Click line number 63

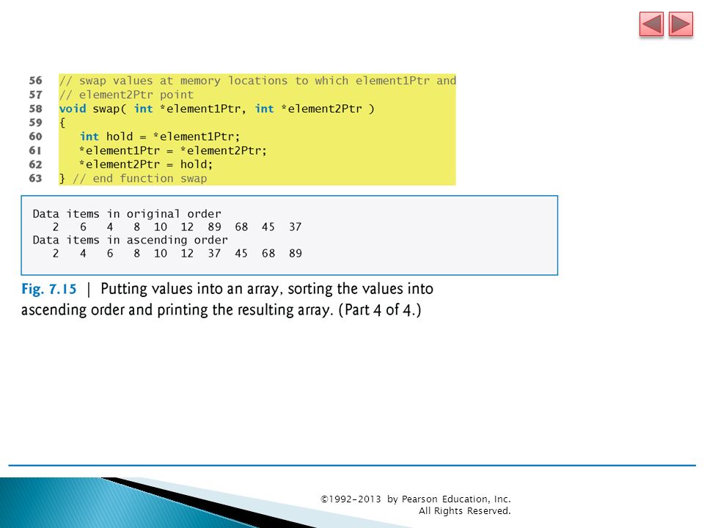[x=35, y=178]
